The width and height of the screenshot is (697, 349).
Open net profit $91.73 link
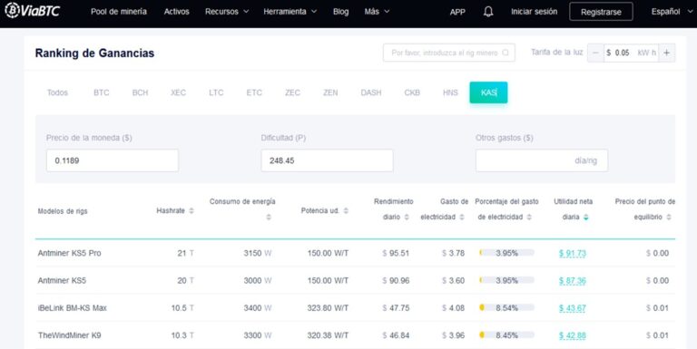(x=573, y=254)
